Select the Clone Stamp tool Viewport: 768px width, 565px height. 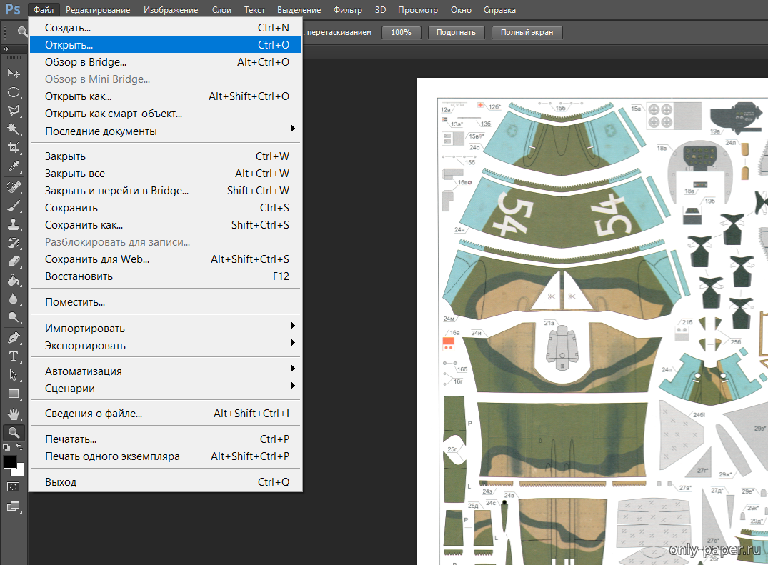pos(14,224)
